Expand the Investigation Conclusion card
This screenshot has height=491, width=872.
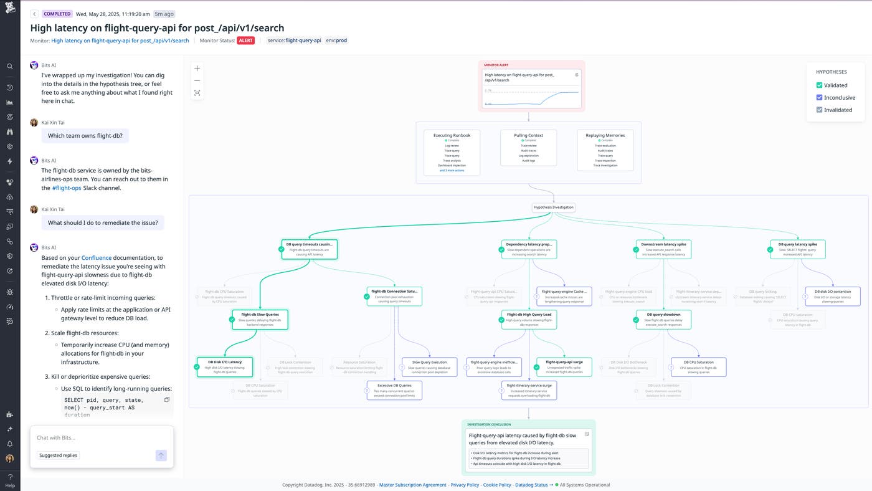[587, 434]
